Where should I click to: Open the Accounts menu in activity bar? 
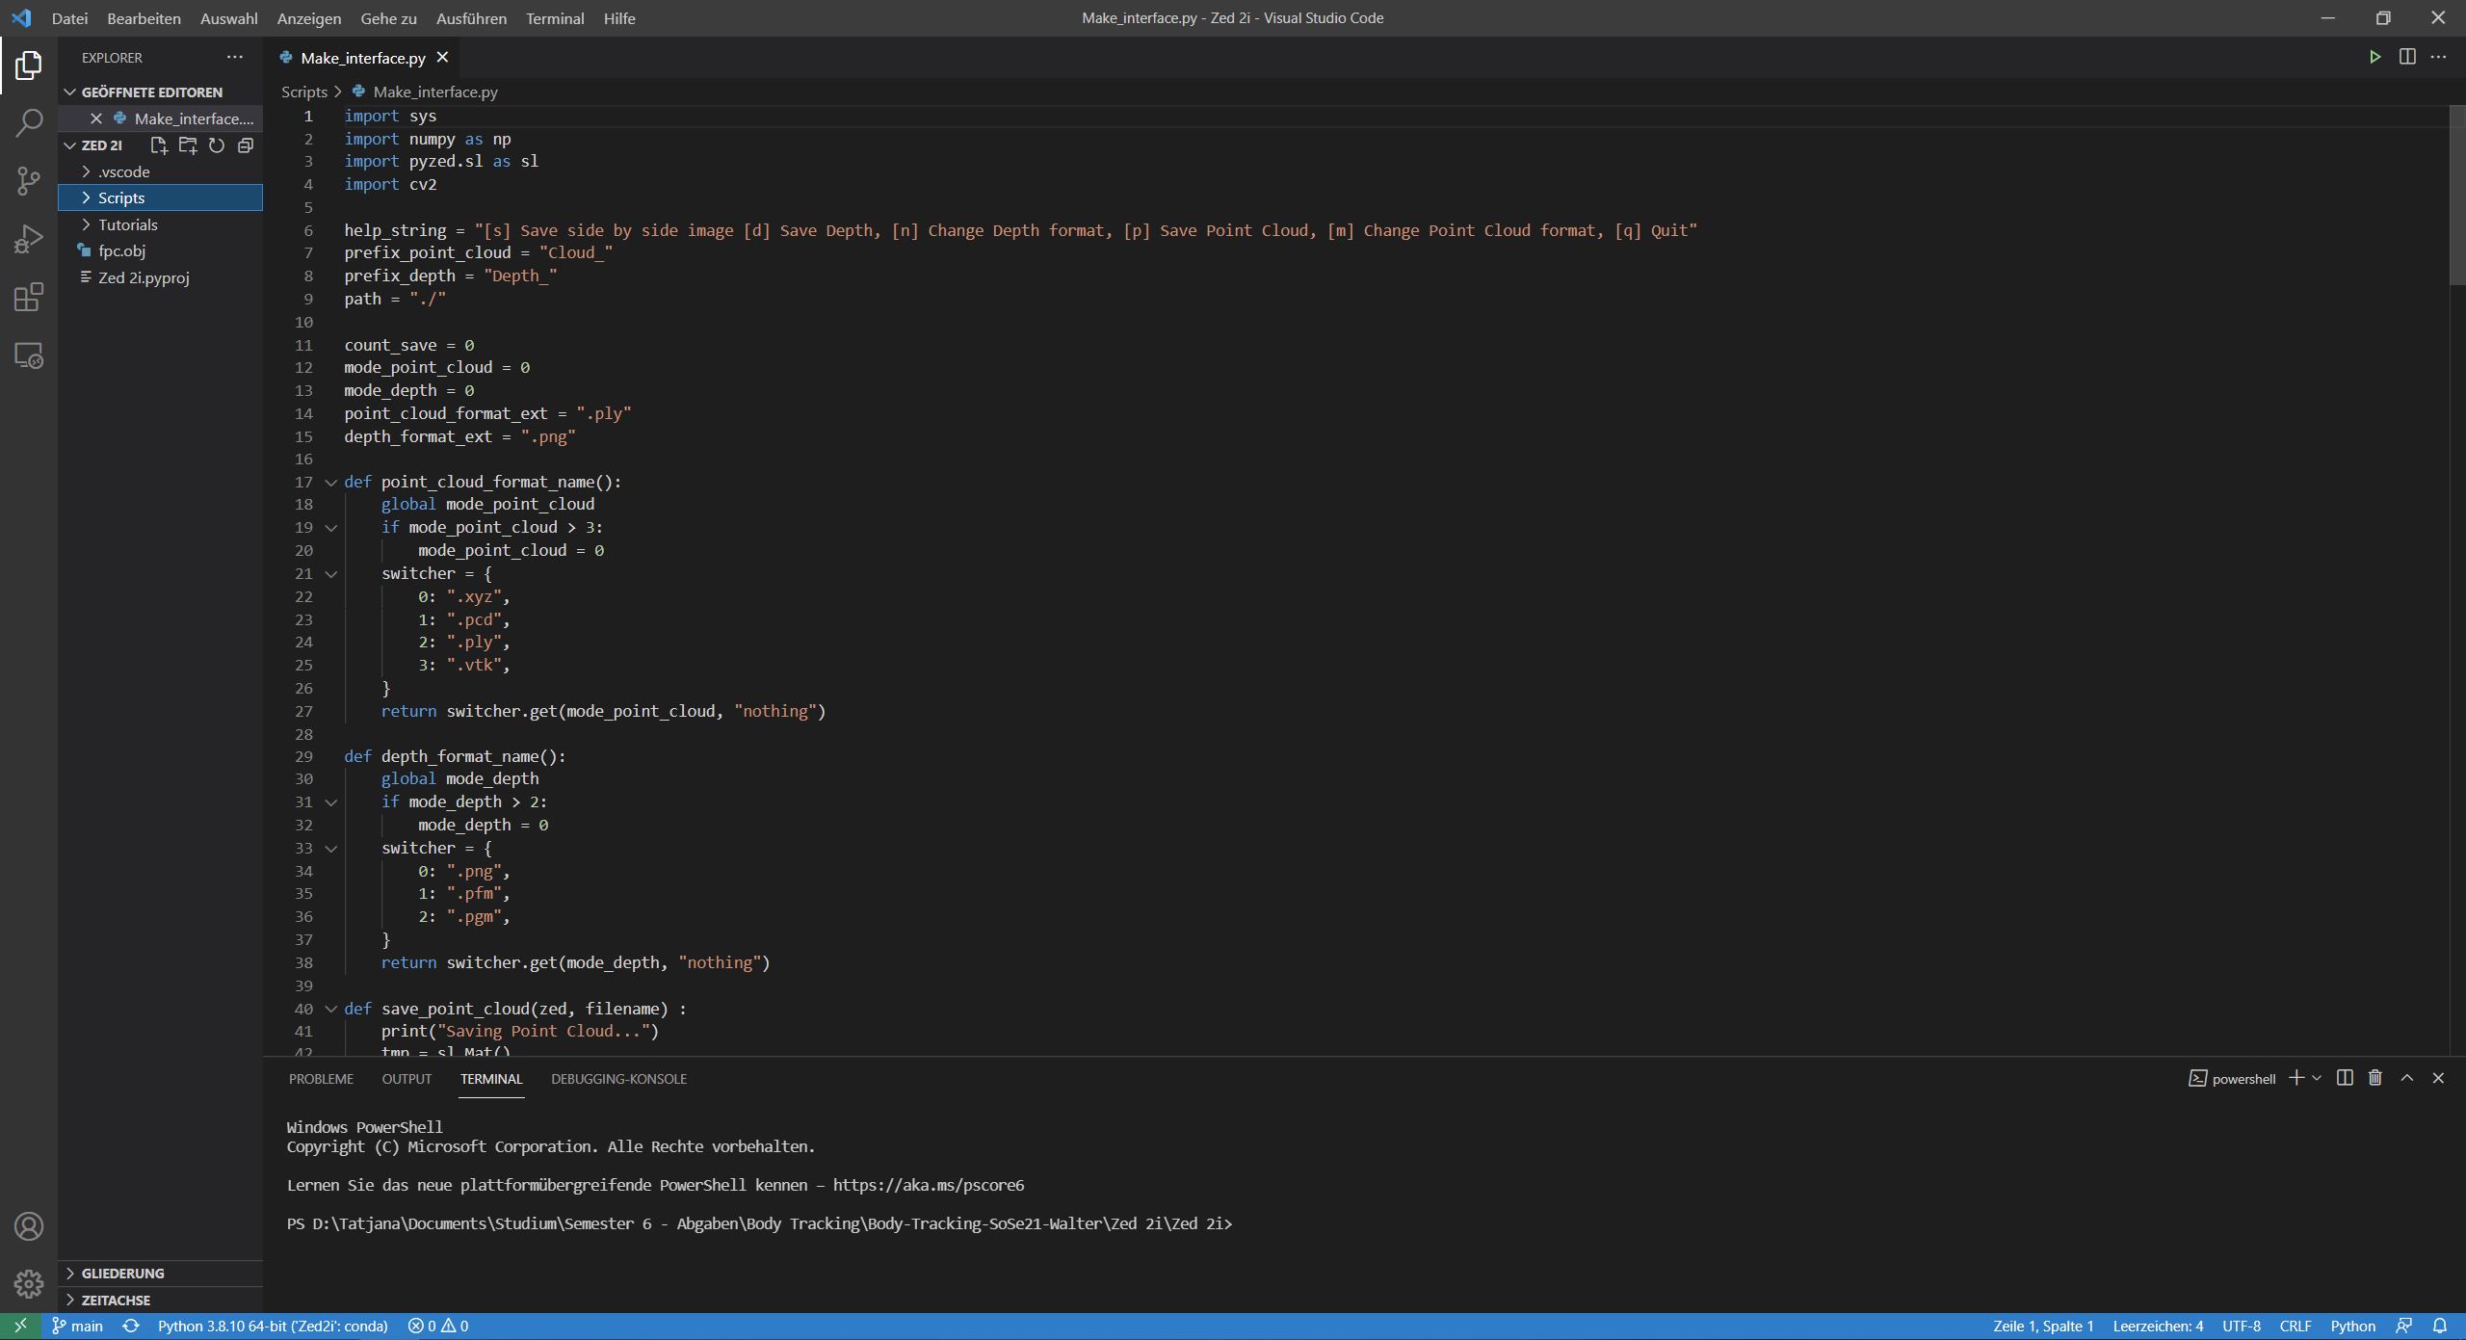click(x=29, y=1226)
